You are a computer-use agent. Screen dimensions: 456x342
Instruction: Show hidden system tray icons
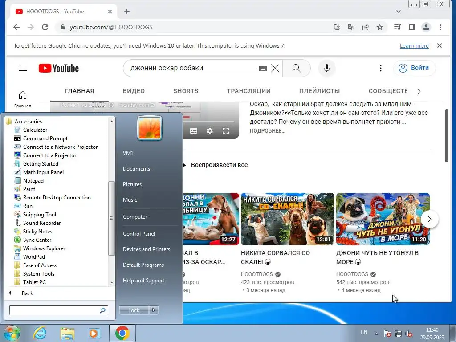(x=376, y=333)
